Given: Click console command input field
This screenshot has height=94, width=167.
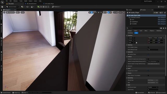Looking at the screenshot, I should pos(40,93).
